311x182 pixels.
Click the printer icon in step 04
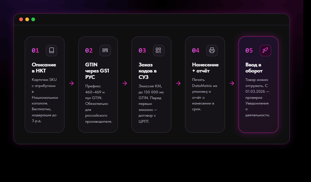[x=212, y=51]
